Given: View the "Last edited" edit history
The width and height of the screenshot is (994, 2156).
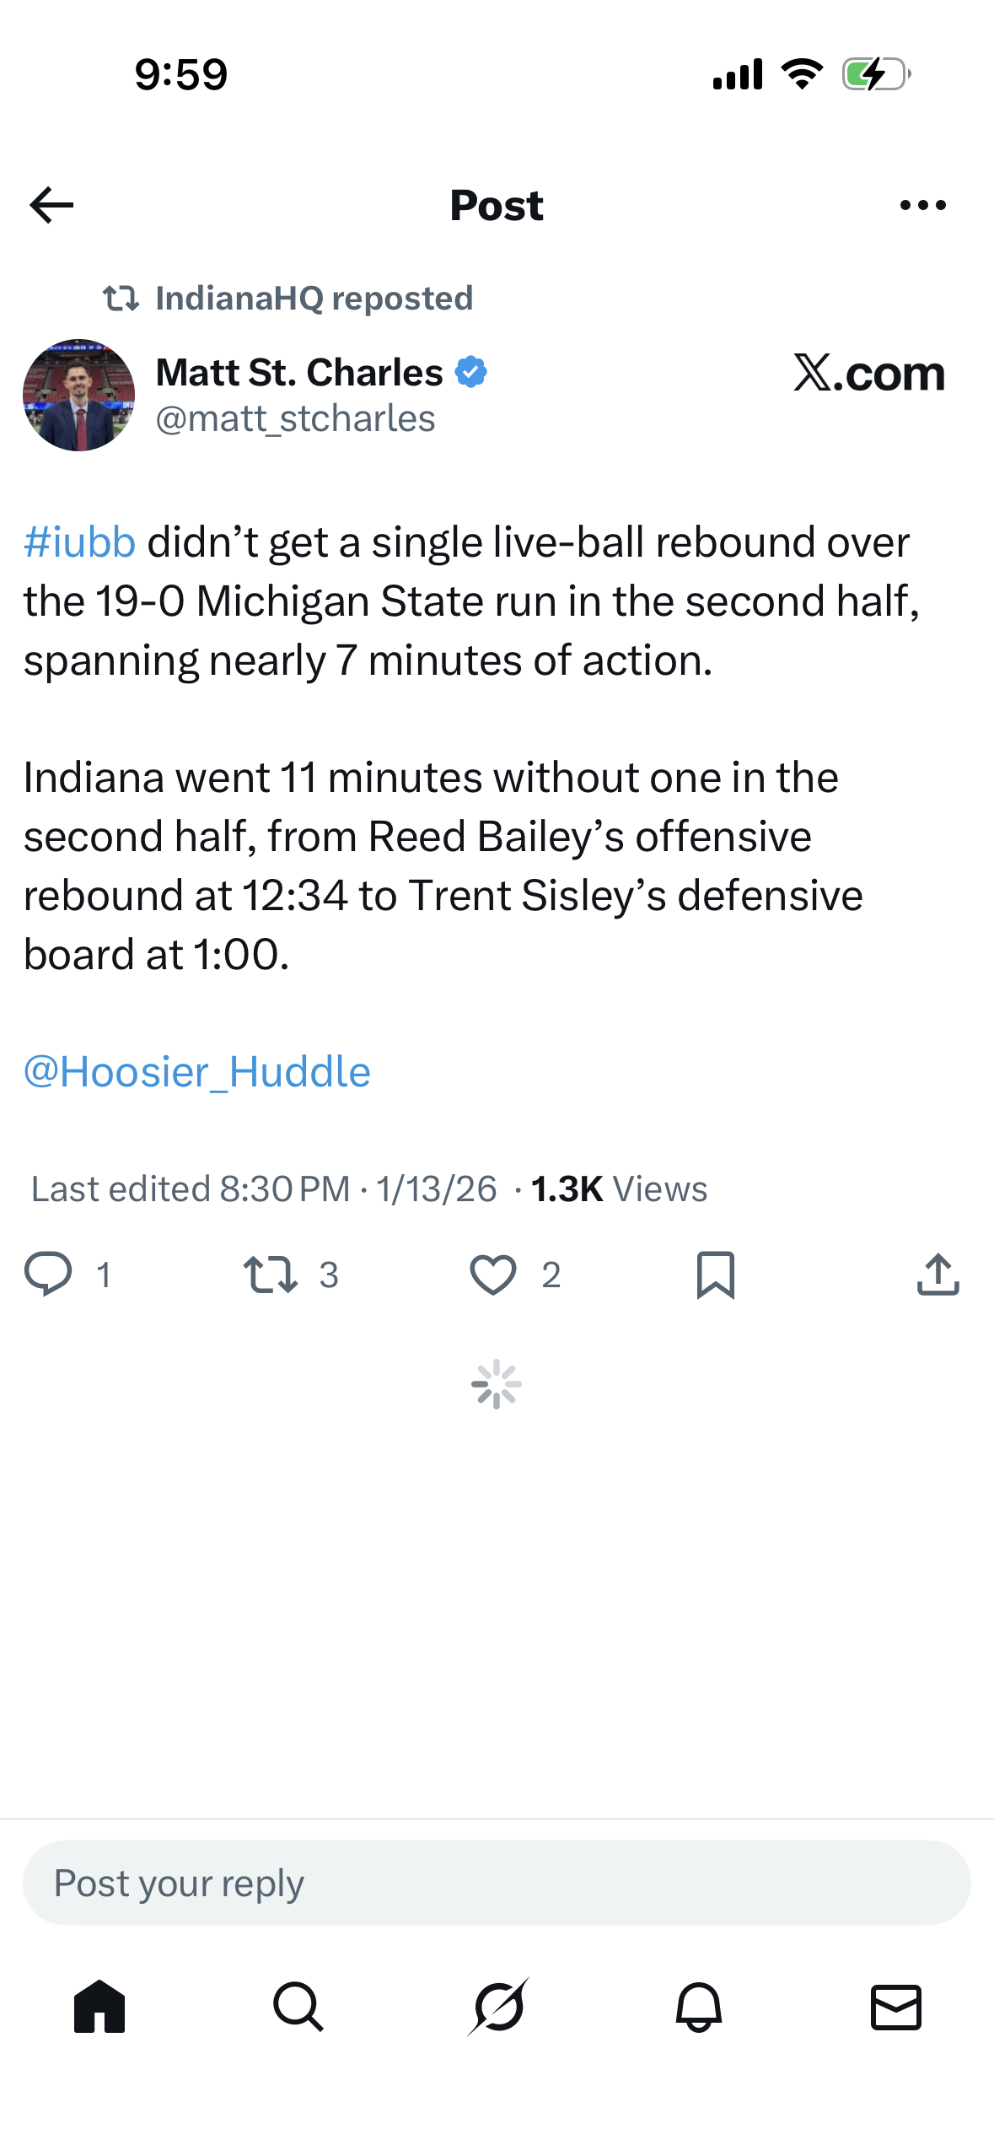Looking at the screenshot, I should pyautogui.click(x=191, y=1188).
